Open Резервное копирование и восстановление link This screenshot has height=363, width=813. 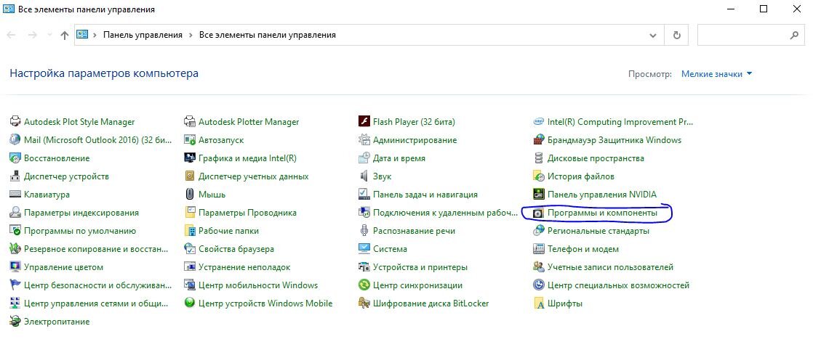coord(97,249)
